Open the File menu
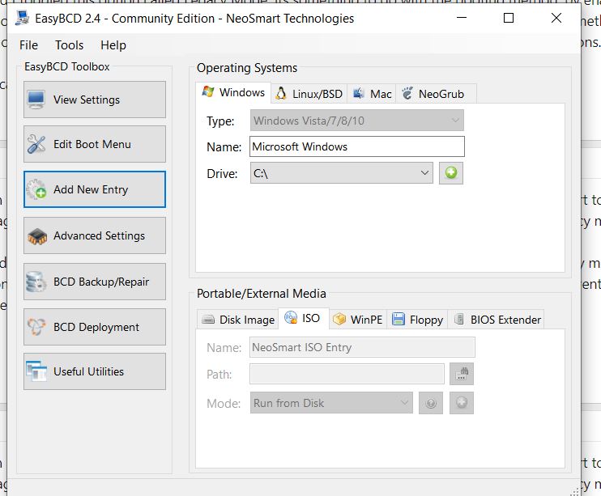Viewport: 601px width, 496px height. pos(28,45)
